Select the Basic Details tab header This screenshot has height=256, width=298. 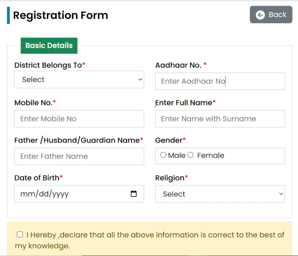[x=49, y=46]
